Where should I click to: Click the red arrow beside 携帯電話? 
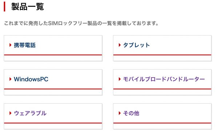(10, 45)
